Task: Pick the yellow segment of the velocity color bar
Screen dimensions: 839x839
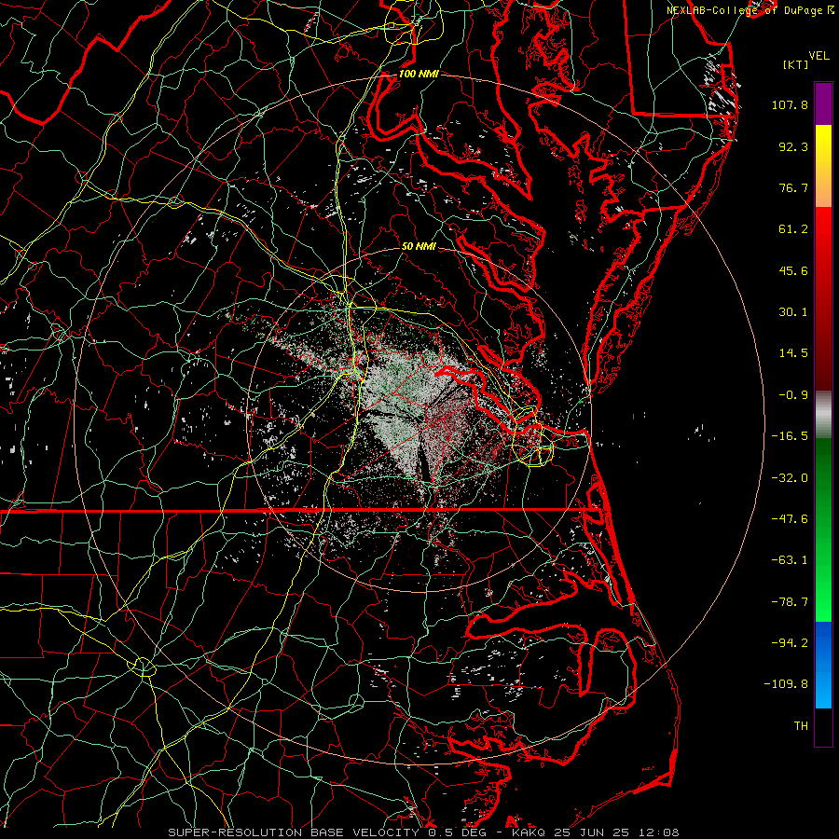Action: point(823,166)
